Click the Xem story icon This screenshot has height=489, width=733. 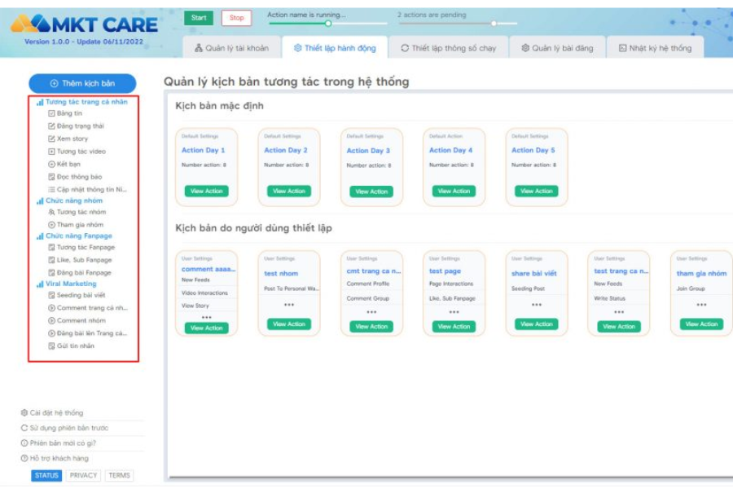coord(51,139)
